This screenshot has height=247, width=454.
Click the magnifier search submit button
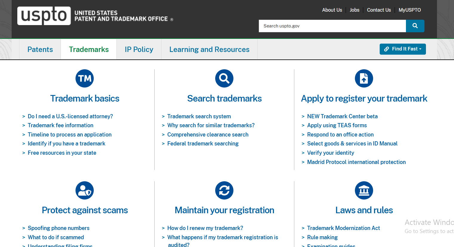(415, 26)
